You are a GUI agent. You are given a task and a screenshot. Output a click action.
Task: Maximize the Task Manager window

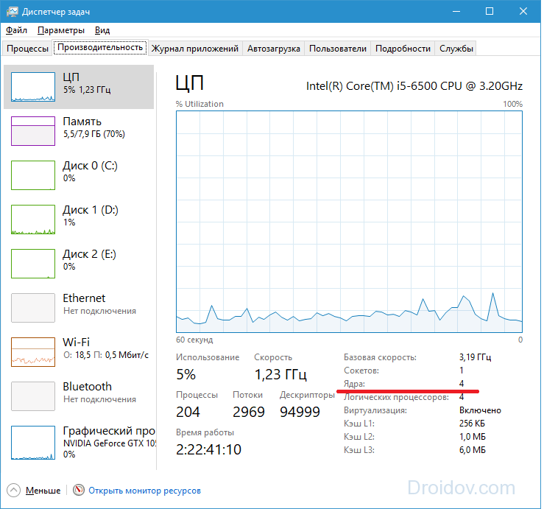490,12
